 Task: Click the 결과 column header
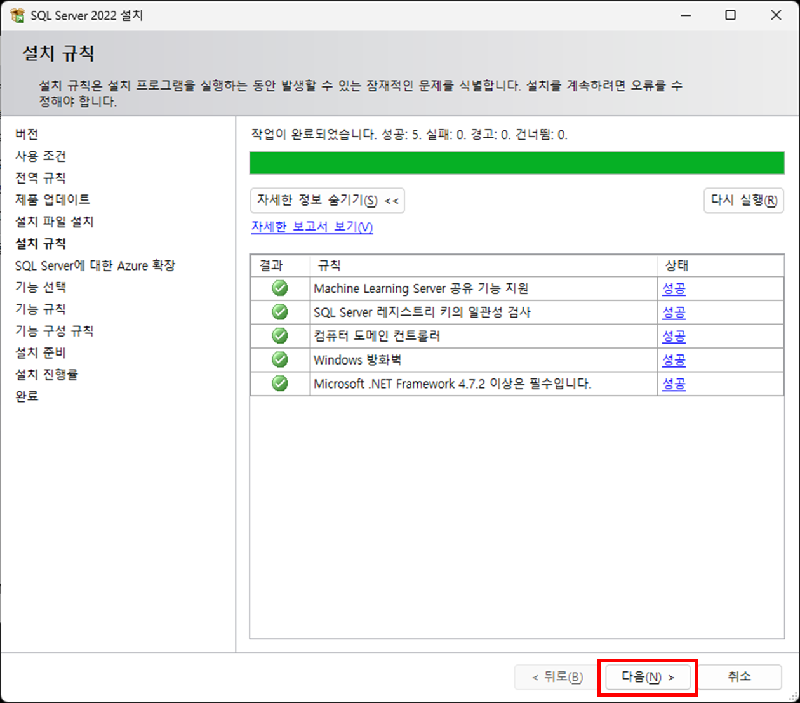pyautogui.click(x=280, y=265)
